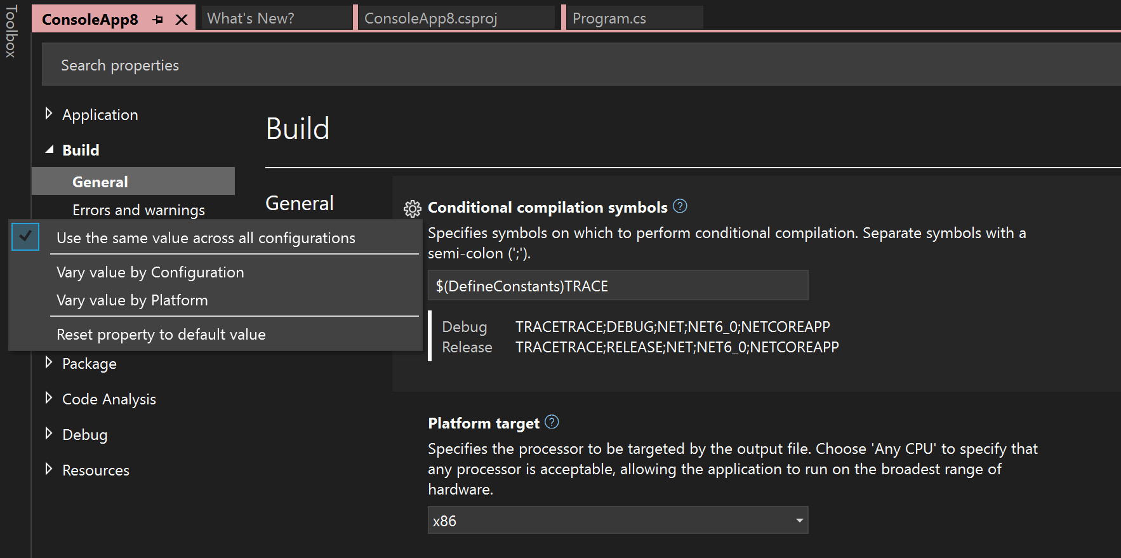Open the Toolbox side panel
This screenshot has height=558, width=1121.
click(11, 32)
